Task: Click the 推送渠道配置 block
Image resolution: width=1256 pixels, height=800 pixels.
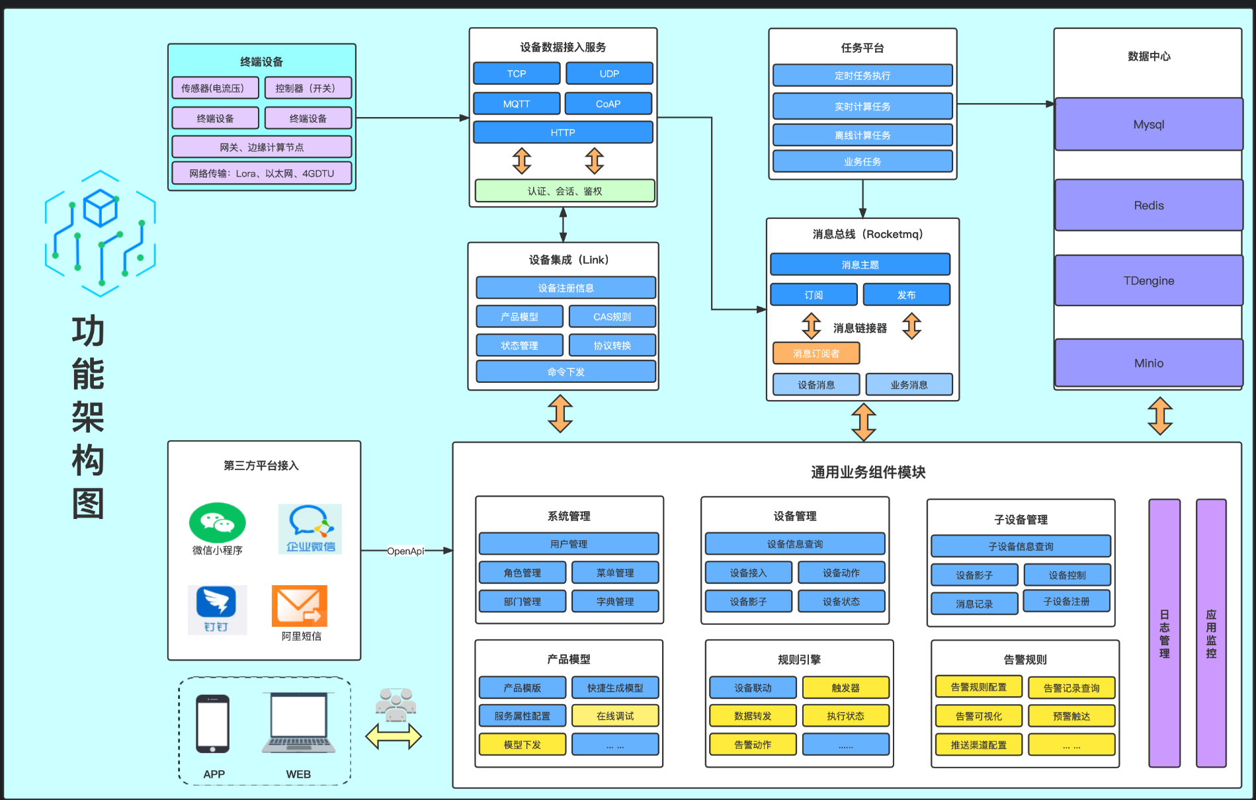Action: coord(979,744)
